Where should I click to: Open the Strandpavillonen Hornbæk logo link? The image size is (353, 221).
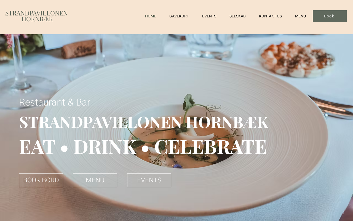pos(36,16)
